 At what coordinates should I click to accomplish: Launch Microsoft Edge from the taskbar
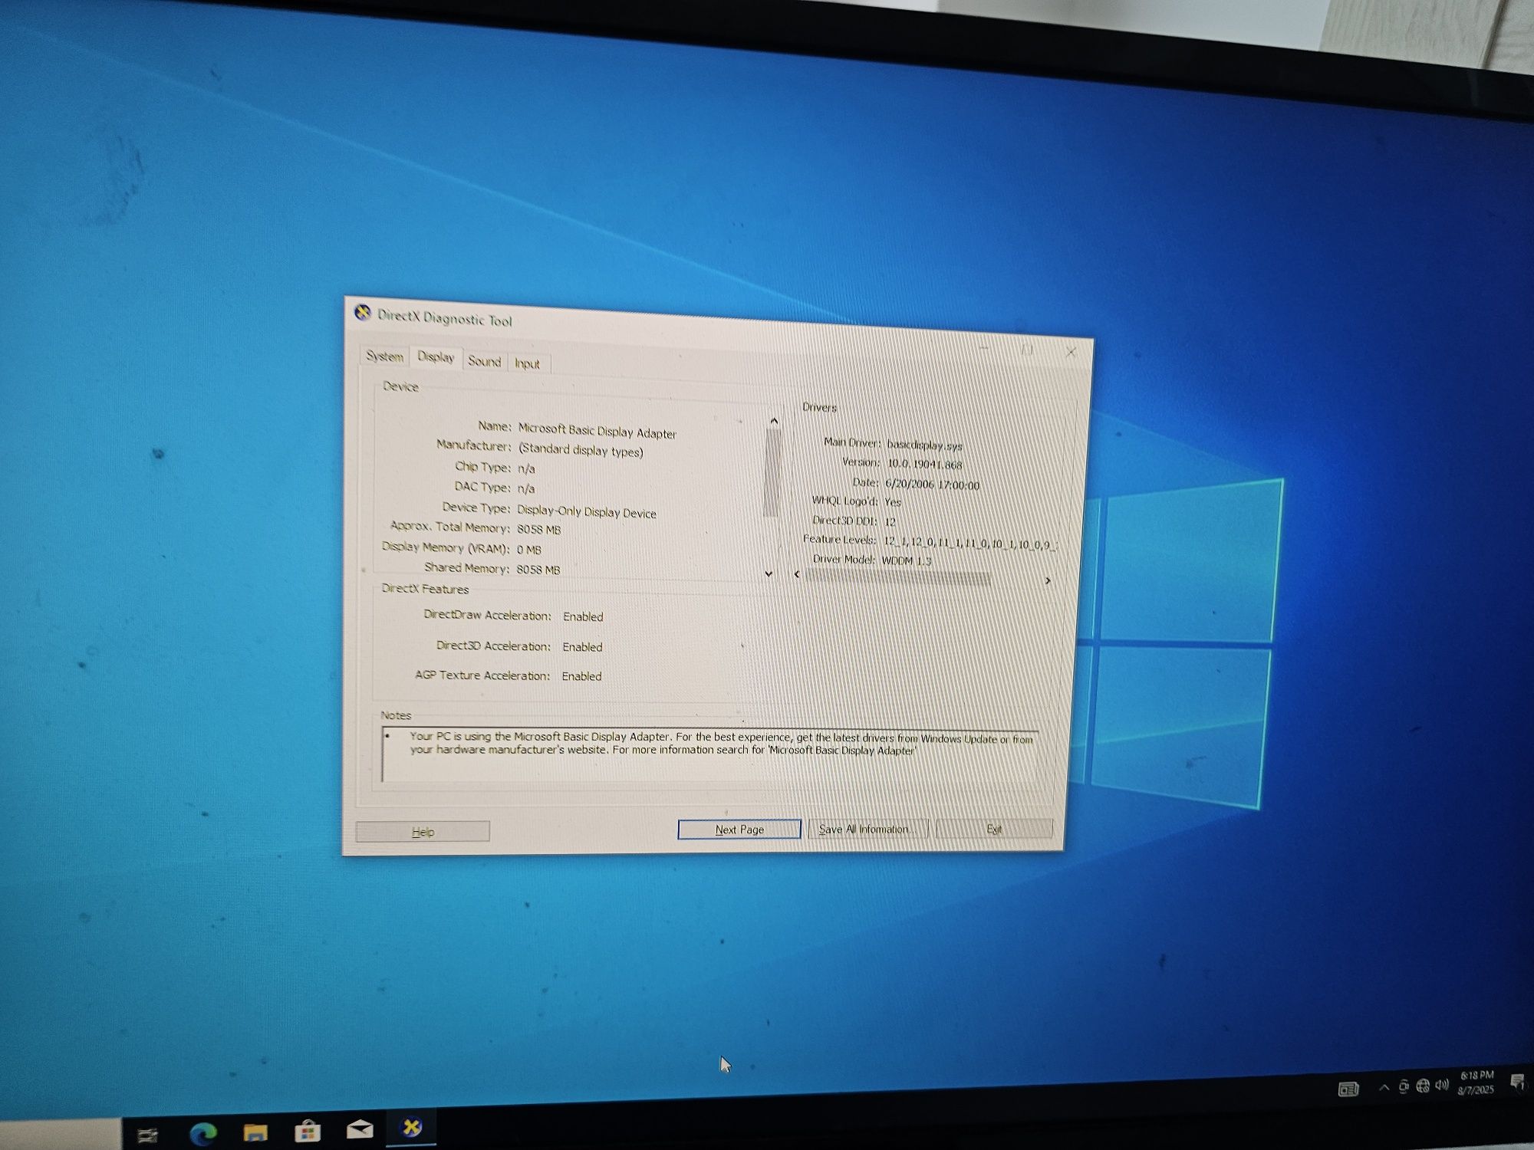click(203, 1133)
